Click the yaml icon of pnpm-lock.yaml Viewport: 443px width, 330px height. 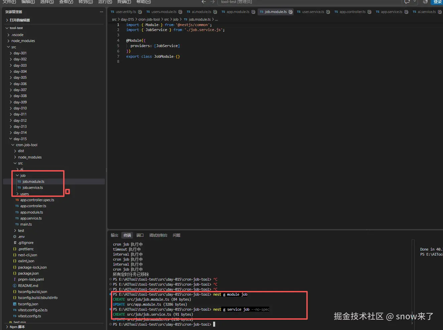(x=15, y=280)
